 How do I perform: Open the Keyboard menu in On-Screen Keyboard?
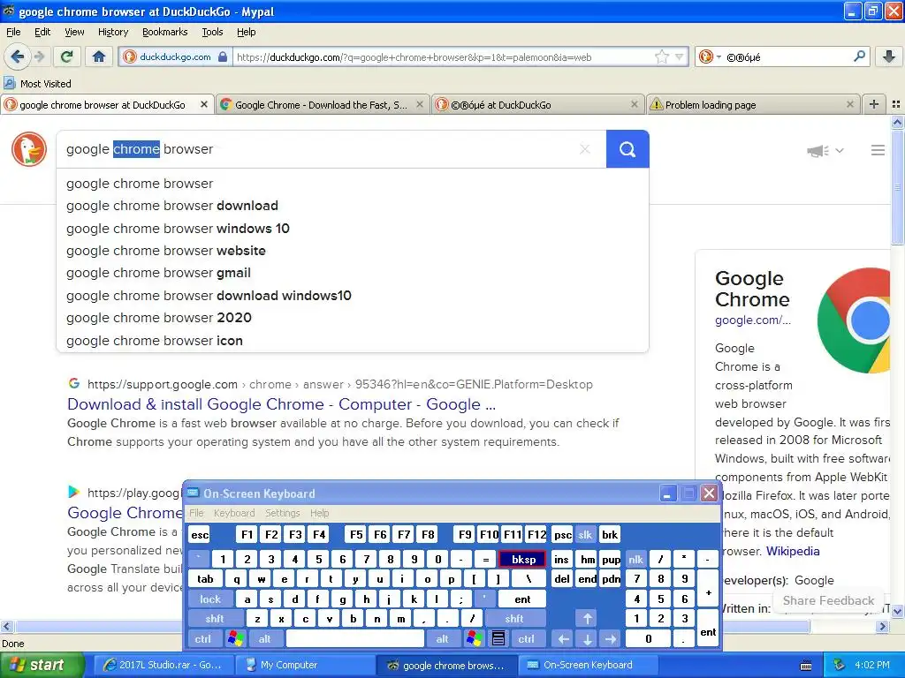(233, 513)
